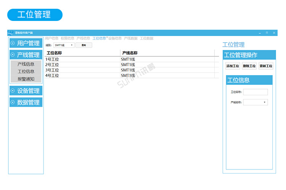Switch to the 用户信息 tab

tap(52, 38)
